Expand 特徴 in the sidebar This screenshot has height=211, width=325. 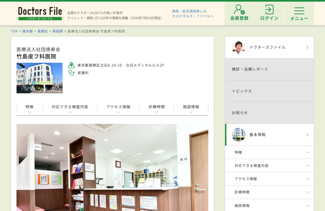269,152
